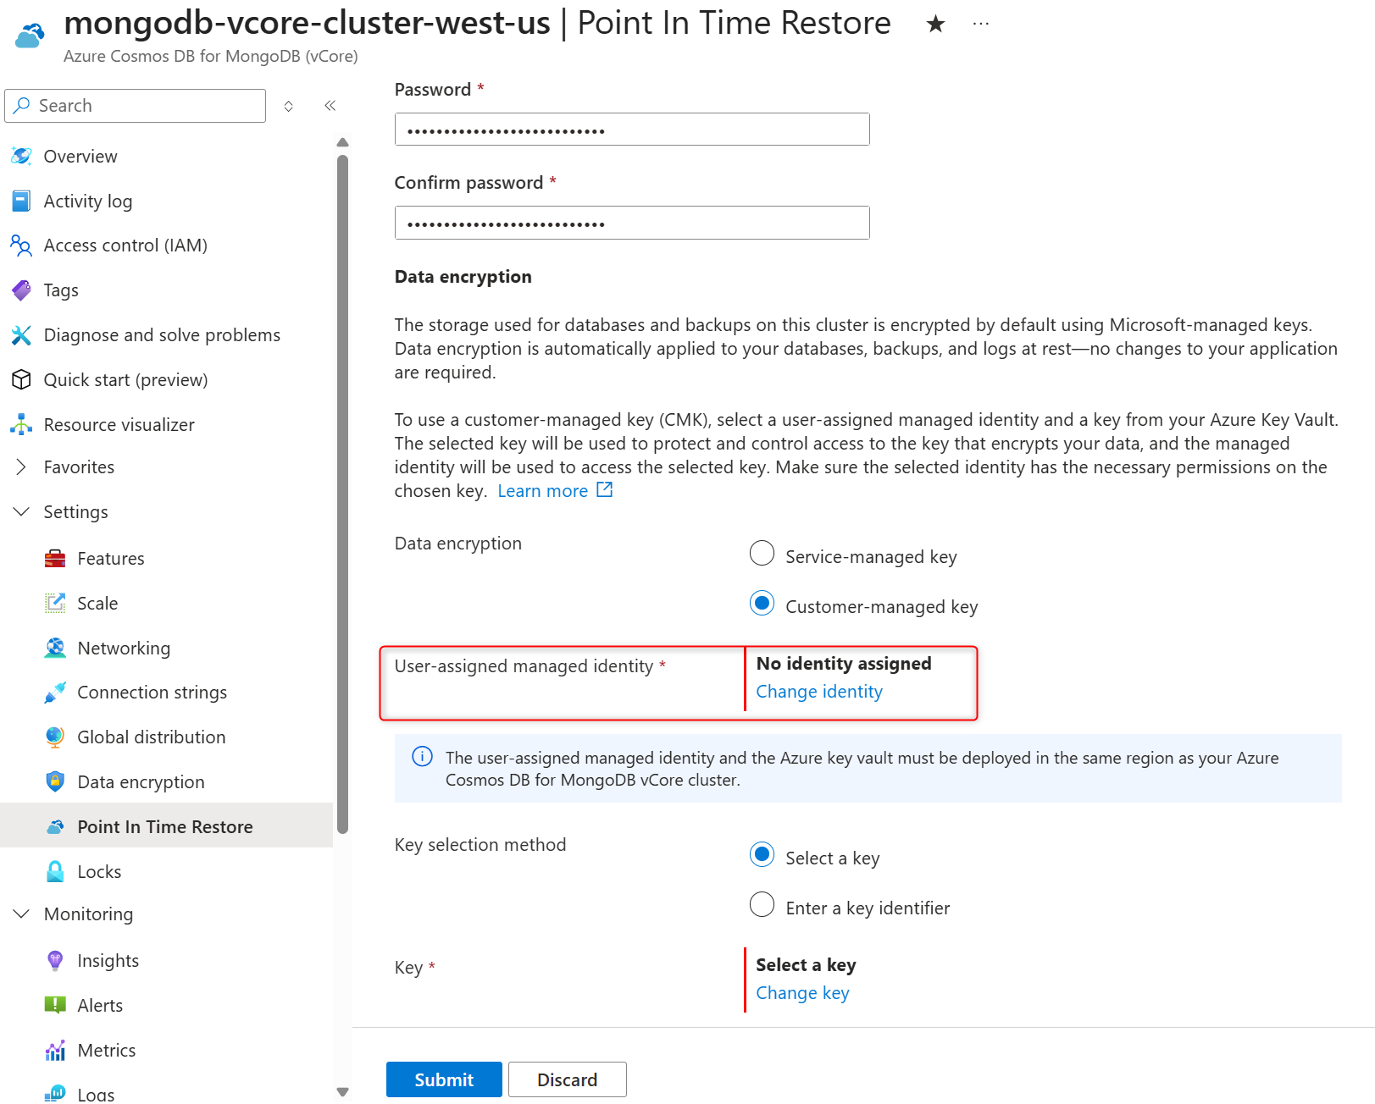This screenshot has width=1375, height=1104.
Task: Focus the Confirm password input field
Action: [x=632, y=223]
